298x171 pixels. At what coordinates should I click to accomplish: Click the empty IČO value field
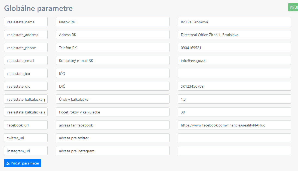tap(234, 73)
